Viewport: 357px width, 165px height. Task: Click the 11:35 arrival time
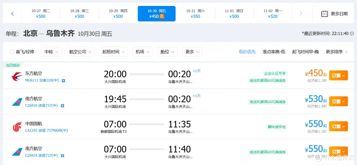179,124
